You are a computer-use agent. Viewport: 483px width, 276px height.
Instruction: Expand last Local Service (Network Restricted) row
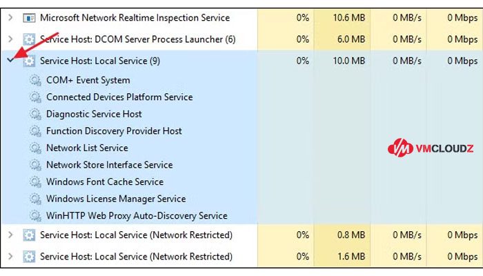pos(10,256)
